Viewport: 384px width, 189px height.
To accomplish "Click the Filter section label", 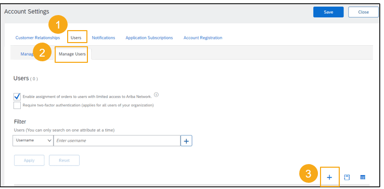I will tap(20, 122).
